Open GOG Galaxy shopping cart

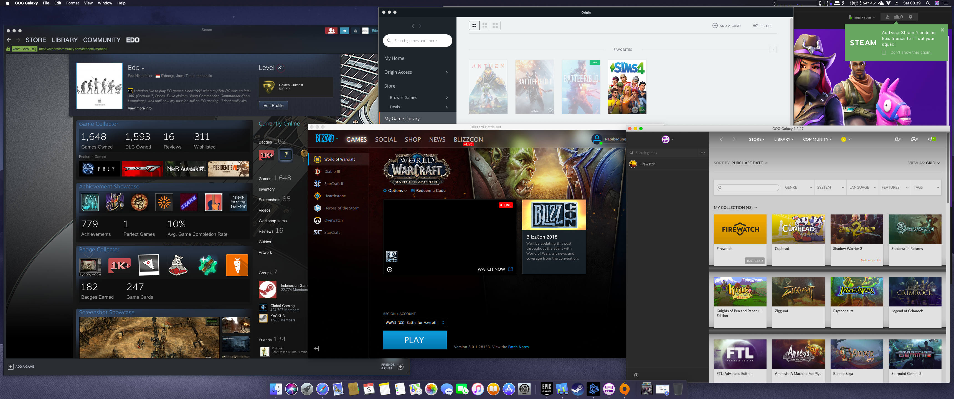pyautogui.click(x=932, y=139)
